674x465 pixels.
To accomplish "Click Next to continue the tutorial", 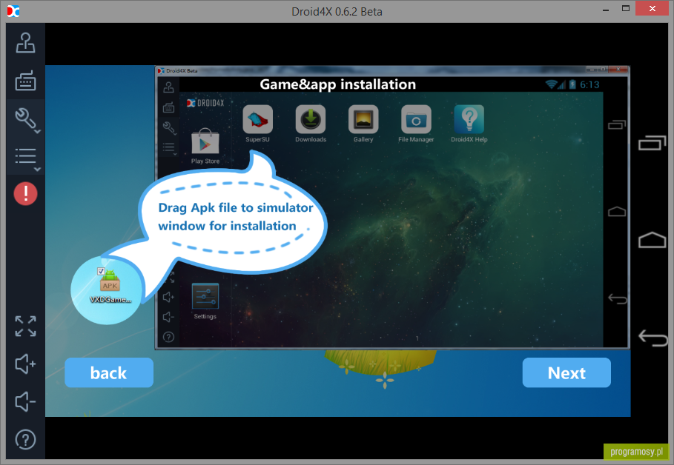I will point(566,372).
